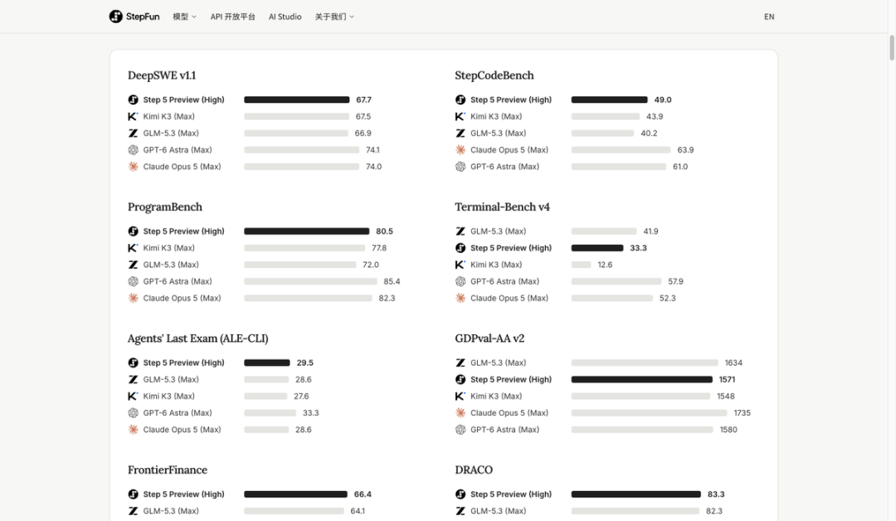Click Kimi K3 (Max) label in Agents' Last Exam

point(168,396)
